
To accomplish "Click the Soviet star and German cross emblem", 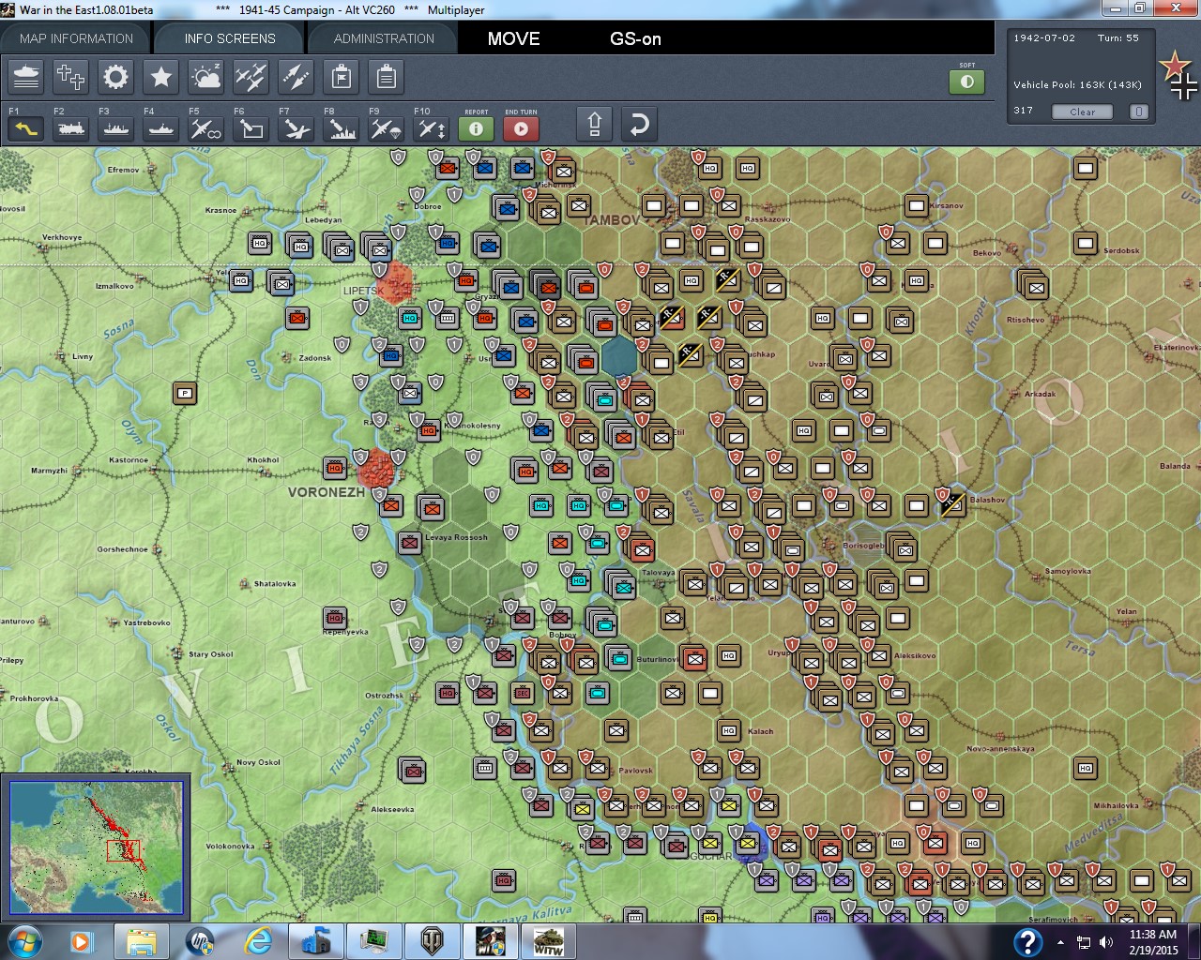I will (x=1178, y=76).
